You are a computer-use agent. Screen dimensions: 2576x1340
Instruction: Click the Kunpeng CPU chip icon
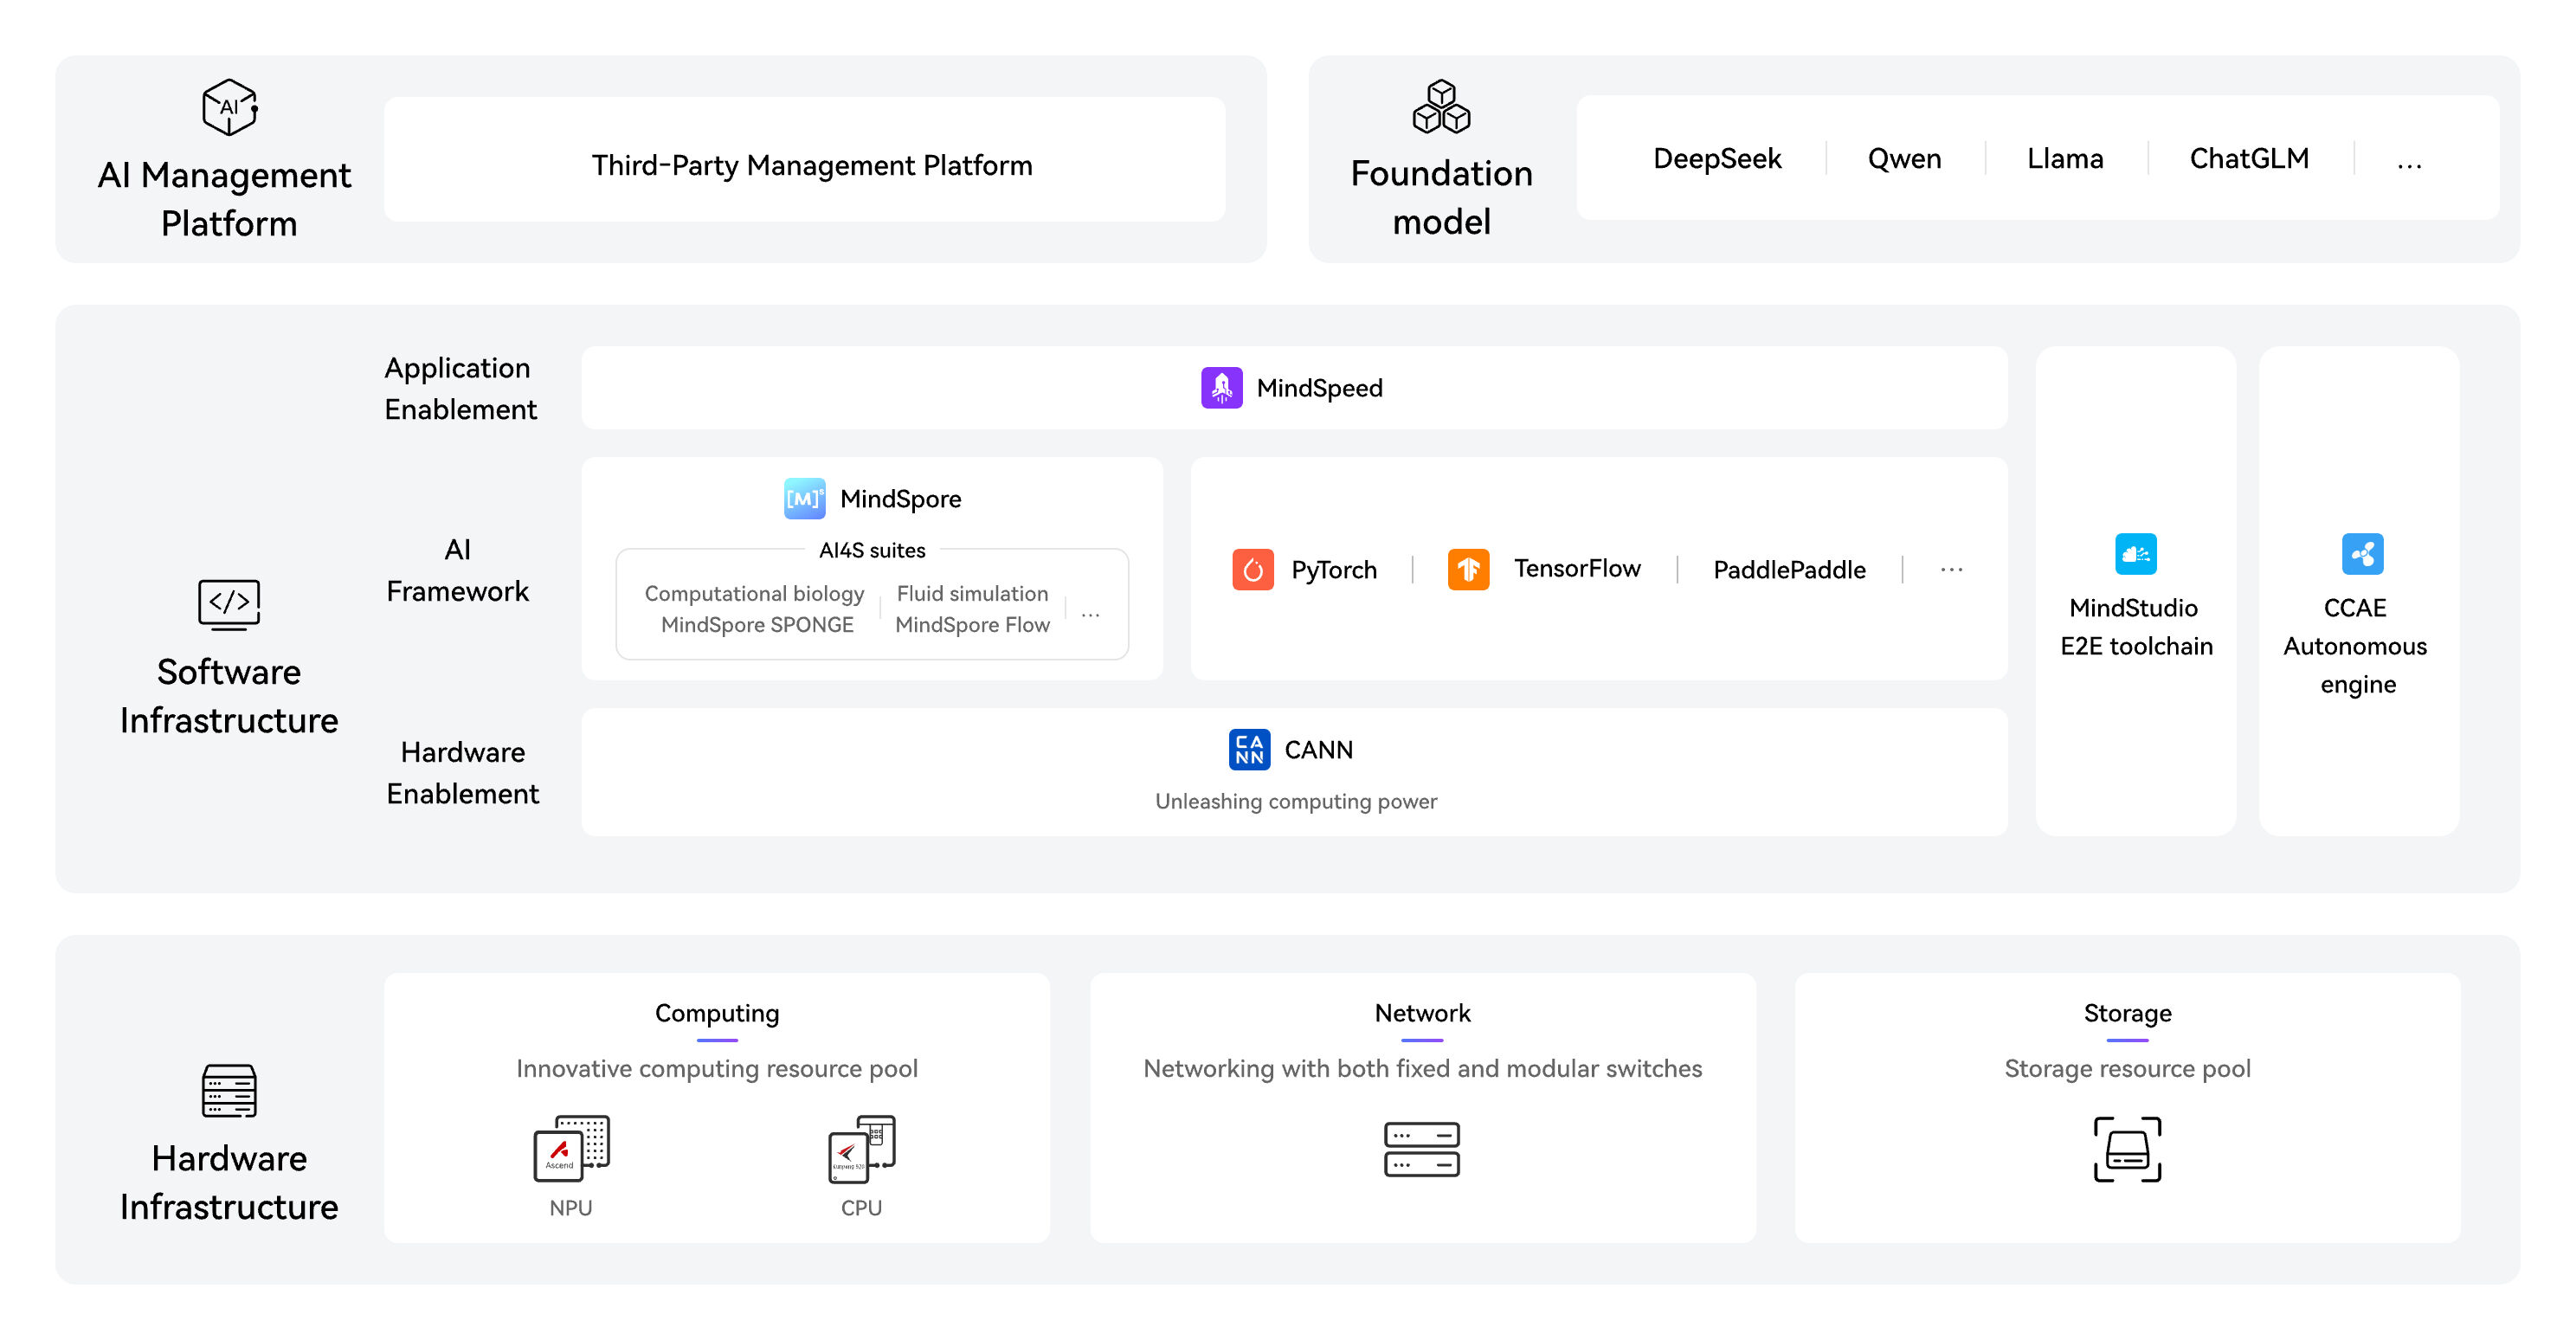861,1147
